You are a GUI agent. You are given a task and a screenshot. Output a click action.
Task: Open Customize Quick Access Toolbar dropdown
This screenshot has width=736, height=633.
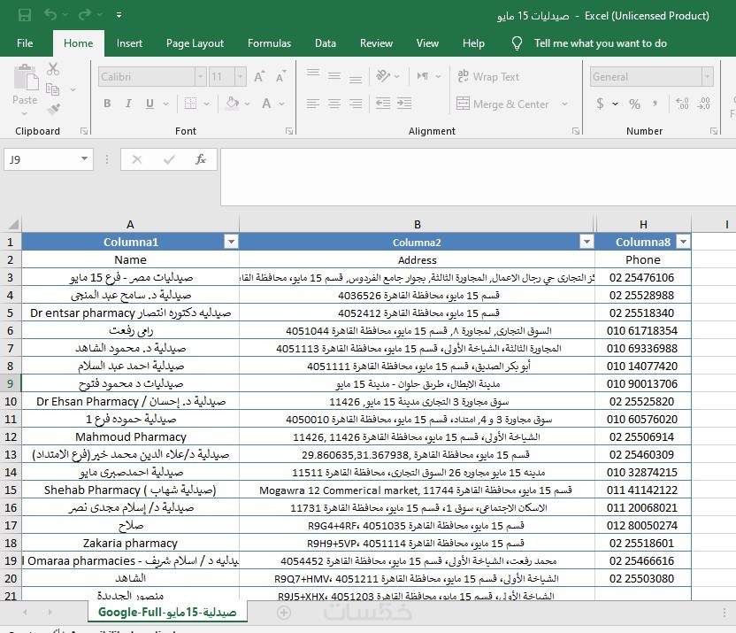(119, 15)
